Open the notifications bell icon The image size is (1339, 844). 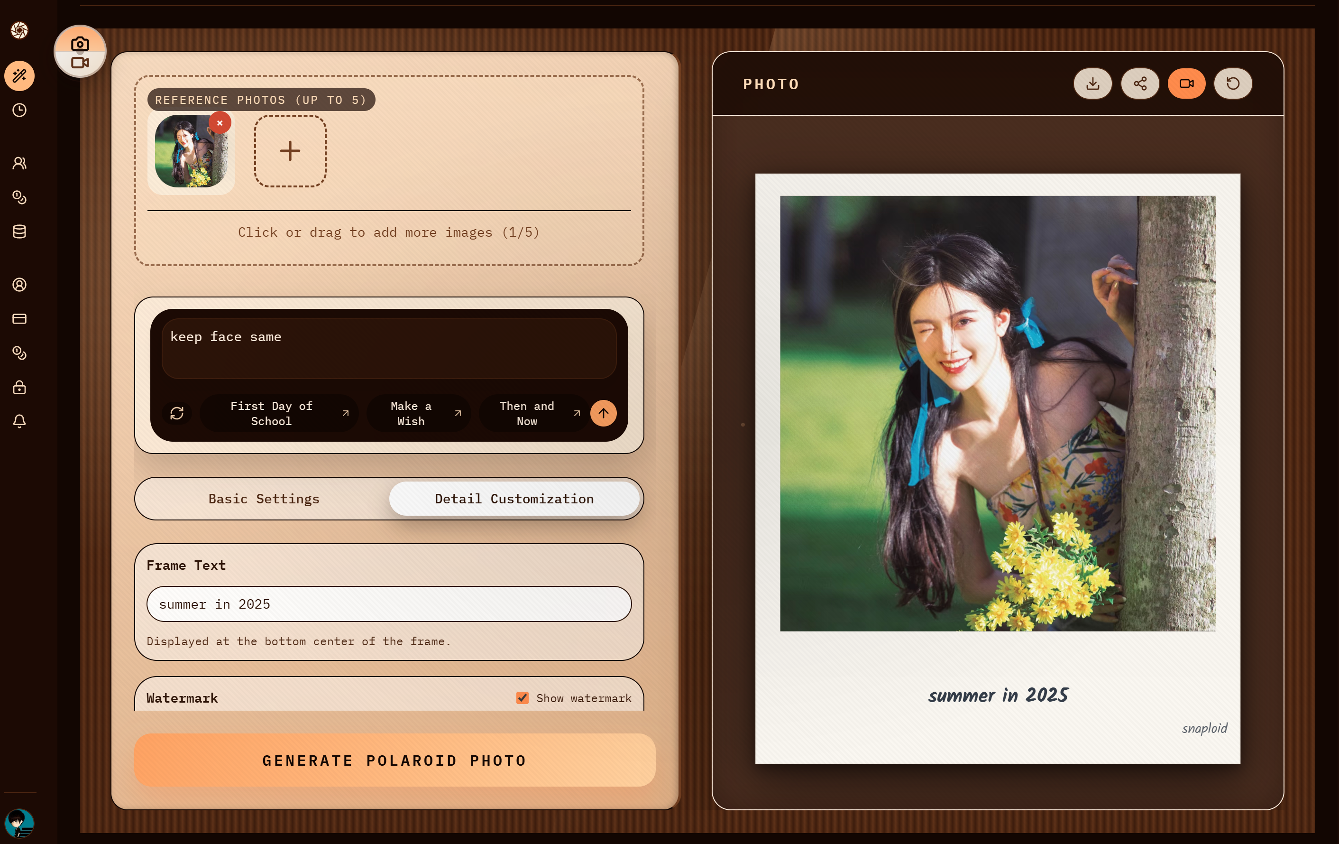click(x=19, y=421)
